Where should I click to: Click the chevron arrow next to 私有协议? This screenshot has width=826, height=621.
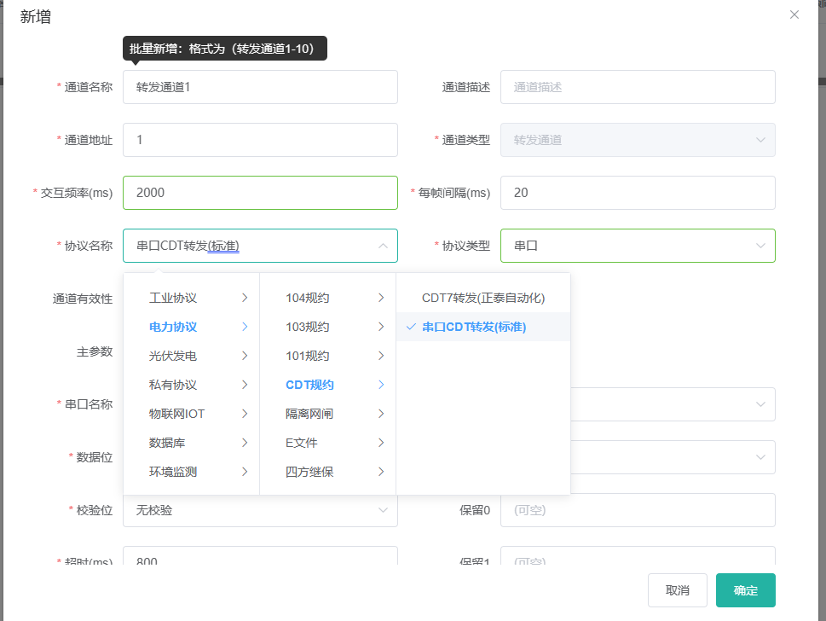[x=245, y=385]
